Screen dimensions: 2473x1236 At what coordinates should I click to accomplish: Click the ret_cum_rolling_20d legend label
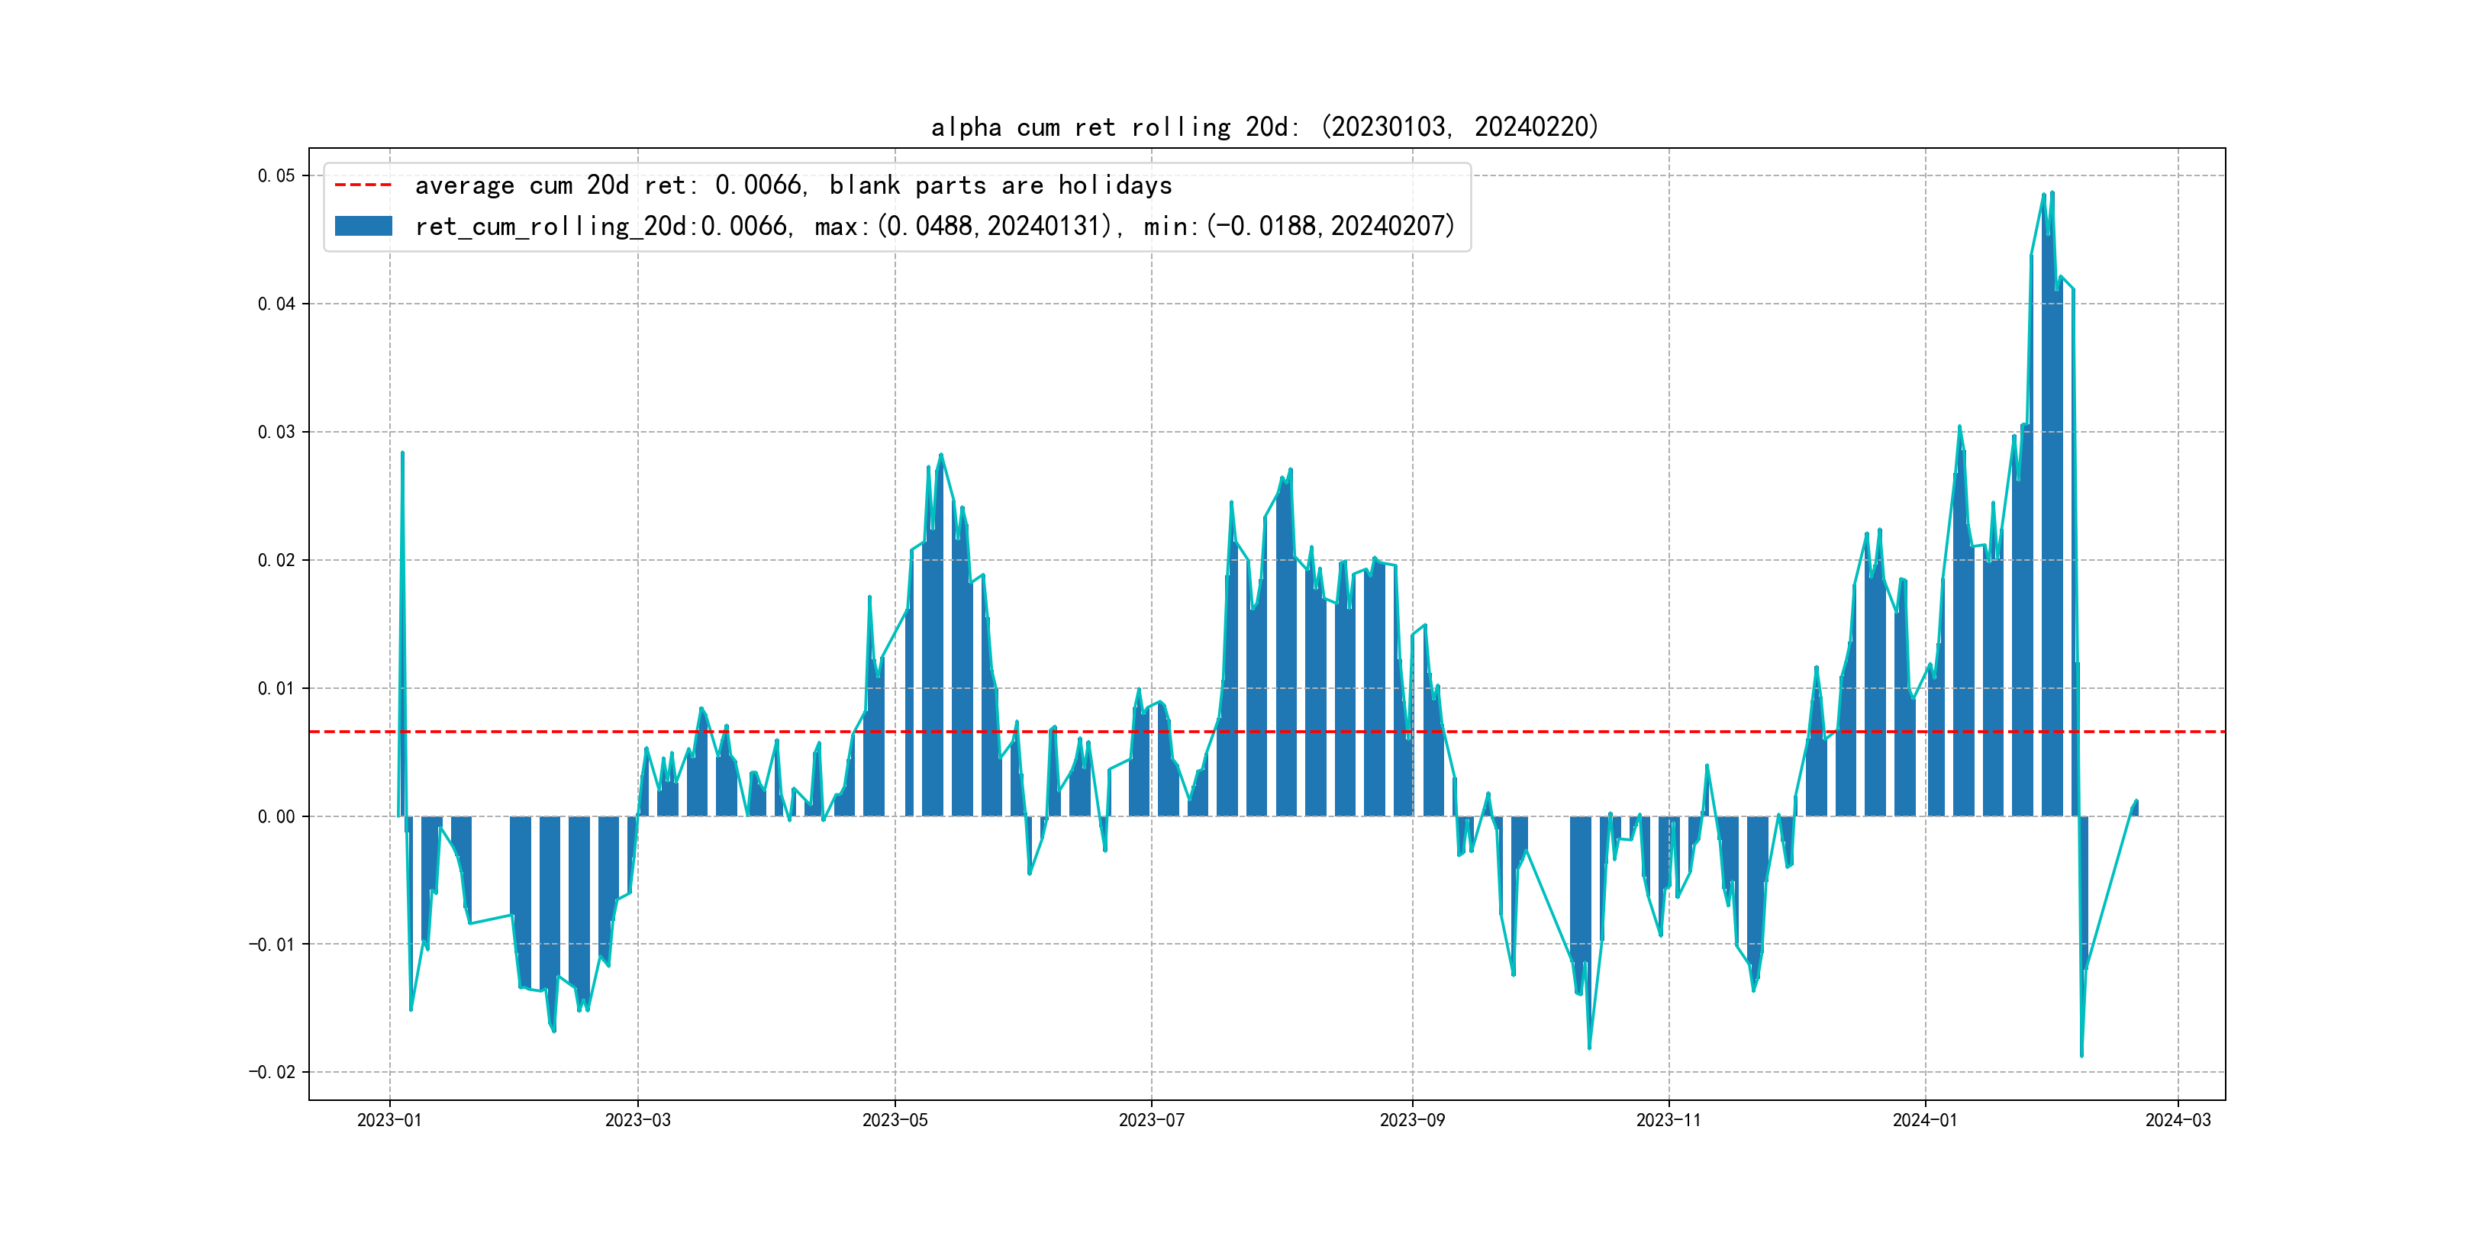934,227
